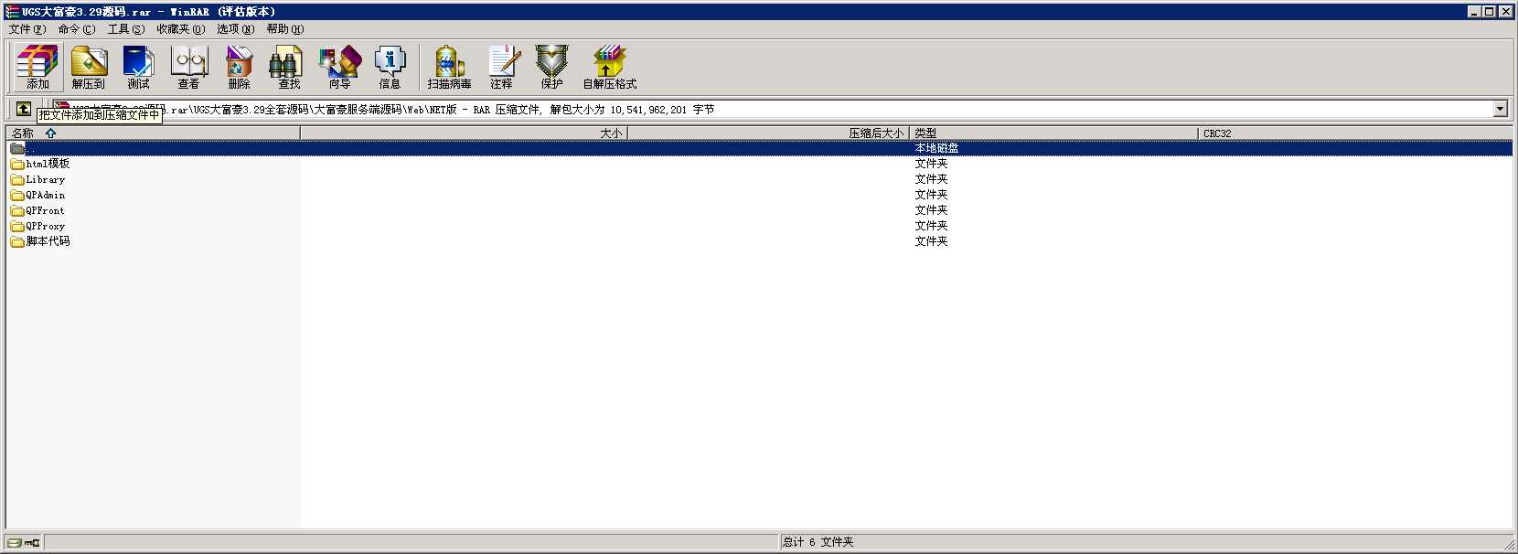This screenshot has height=554, width=1518.
Task: Click 自解压格式 (SFX) toolbar icon
Action: pos(610,67)
